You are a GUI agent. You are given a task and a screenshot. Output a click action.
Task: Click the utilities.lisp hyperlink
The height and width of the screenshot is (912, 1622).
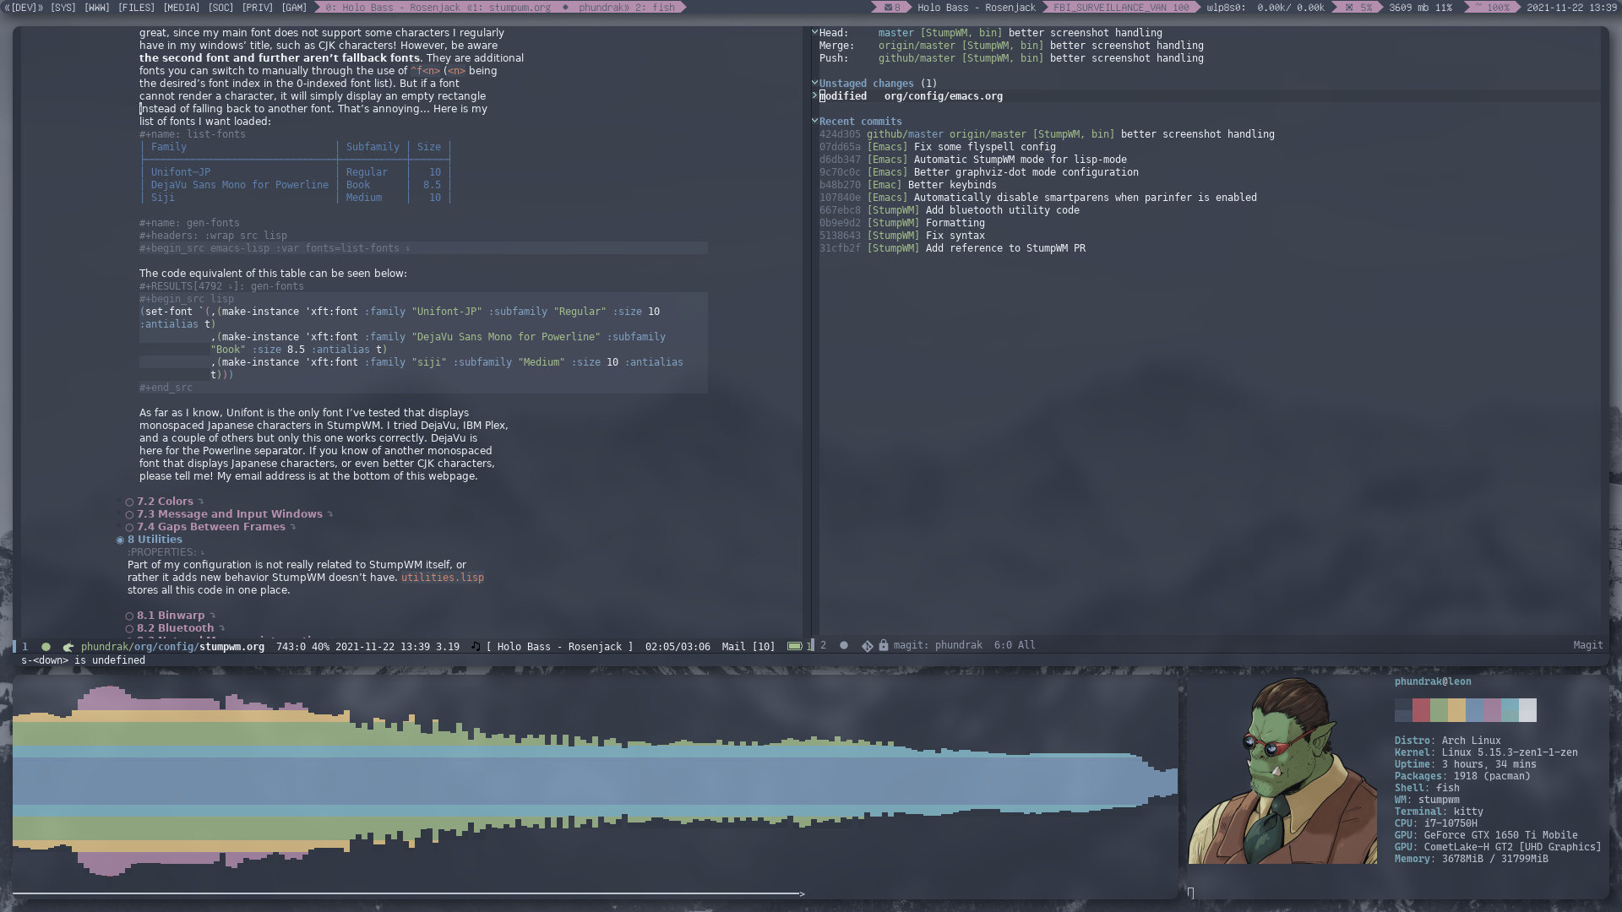tap(443, 577)
